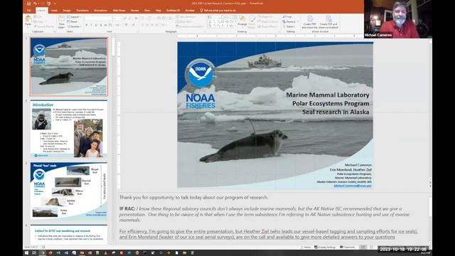The width and height of the screenshot is (455, 256).
Task: Select the Introduction slide thumbnail
Action: tap(69, 129)
